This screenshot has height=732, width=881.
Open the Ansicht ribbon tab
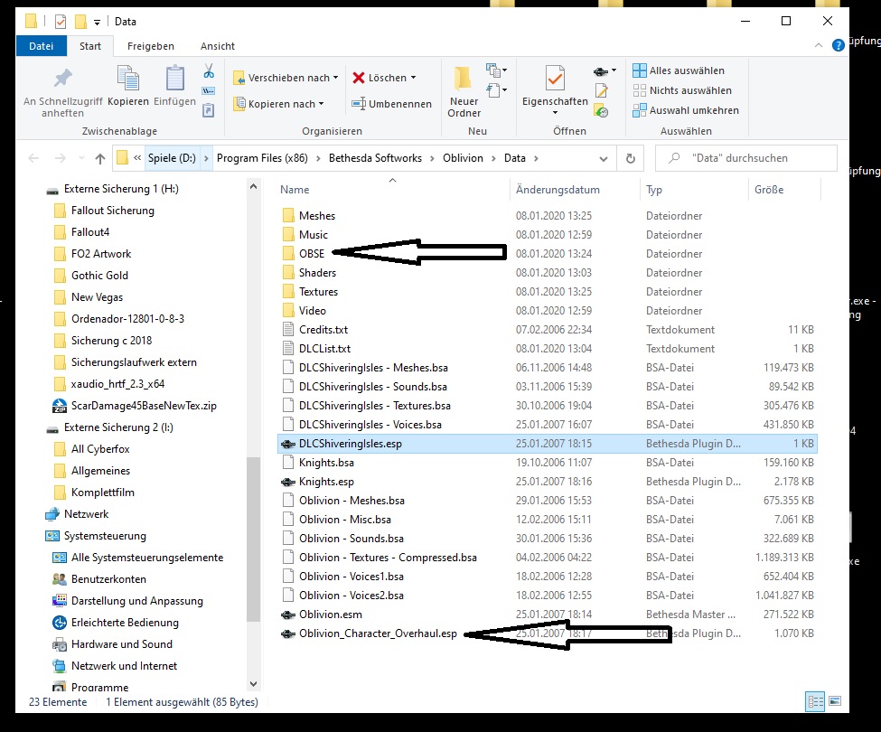coord(218,46)
